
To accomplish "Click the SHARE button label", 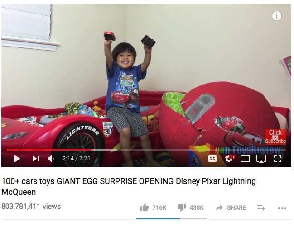I will pos(236,207).
